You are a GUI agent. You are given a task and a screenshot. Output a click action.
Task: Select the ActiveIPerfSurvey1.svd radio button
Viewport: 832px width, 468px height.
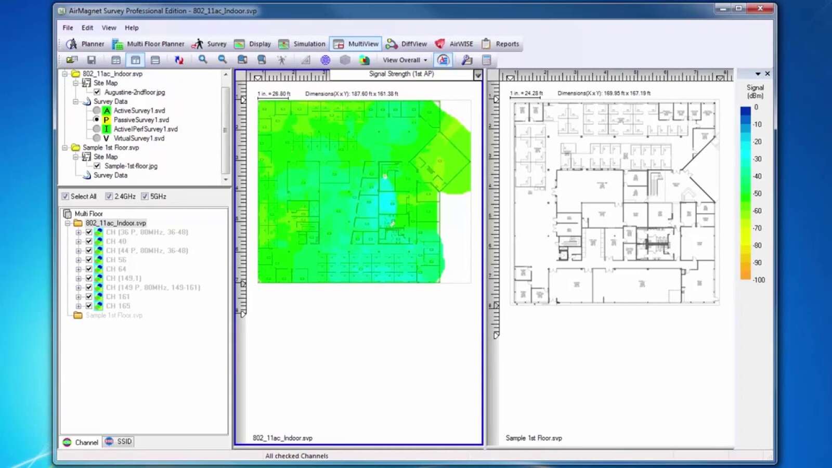pos(97,129)
